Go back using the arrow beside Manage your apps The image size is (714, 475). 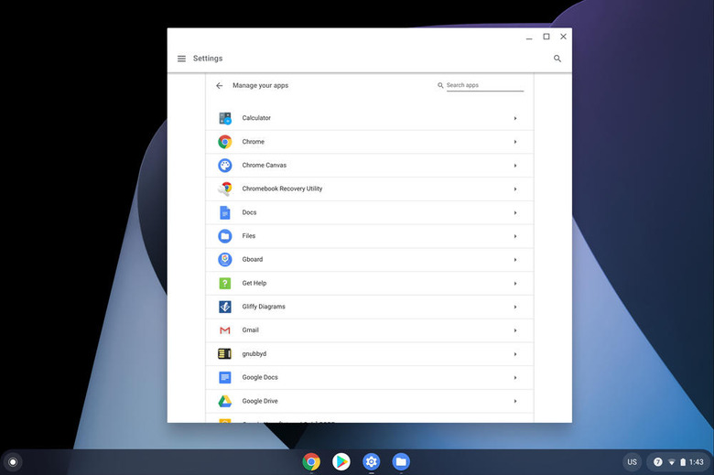220,85
